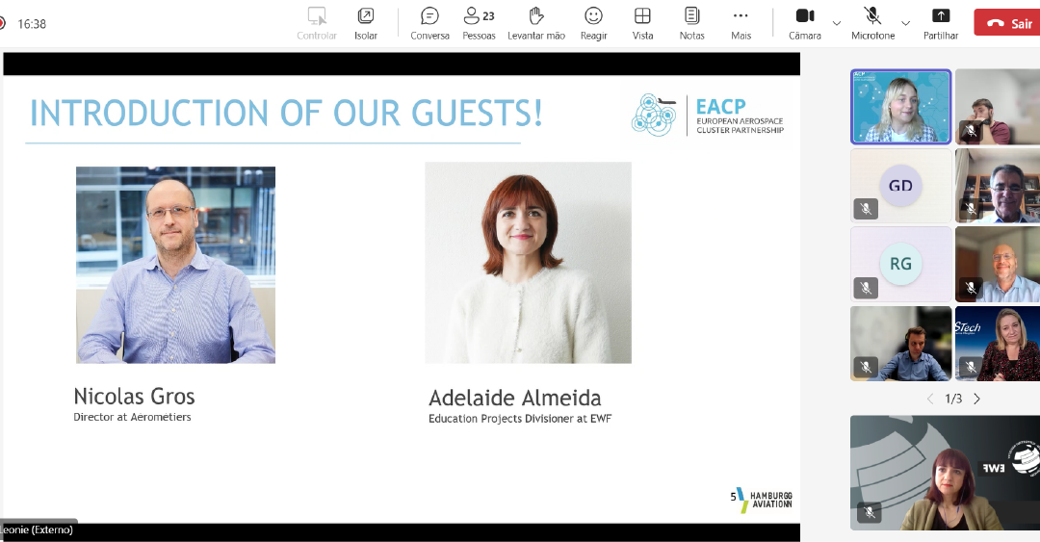
Task: Expand the Câmara options arrow
Action: tap(836, 23)
